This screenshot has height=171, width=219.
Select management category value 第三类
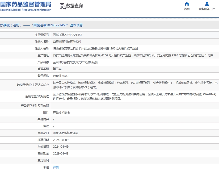pyautogui.click(x=57, y=69)
